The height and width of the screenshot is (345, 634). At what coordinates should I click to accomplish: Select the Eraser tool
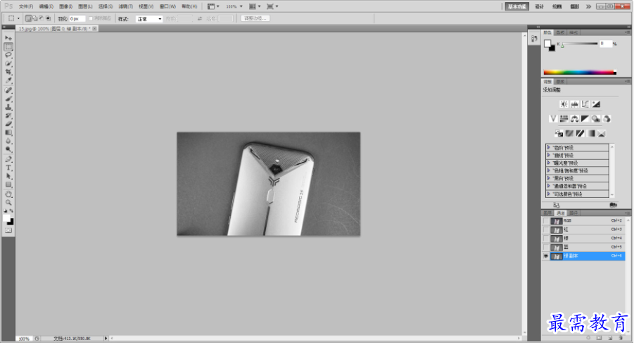(8, 124)
